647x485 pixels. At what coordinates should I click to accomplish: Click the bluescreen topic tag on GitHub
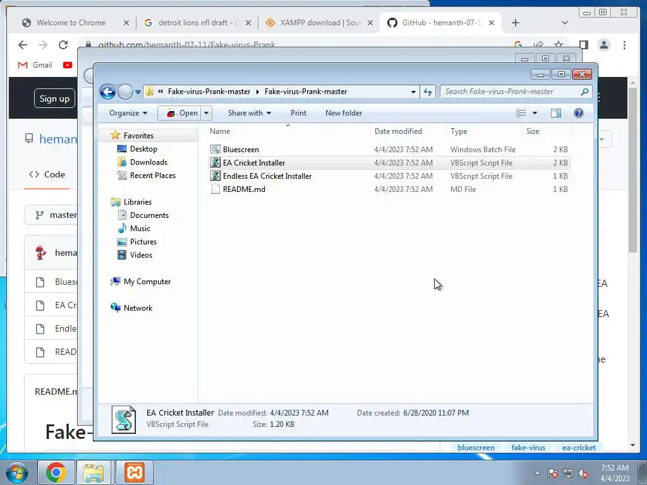[x=476, y=448]
